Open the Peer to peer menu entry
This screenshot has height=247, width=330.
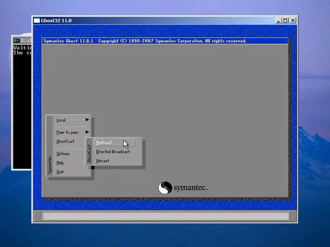click(x=67, y=132)
